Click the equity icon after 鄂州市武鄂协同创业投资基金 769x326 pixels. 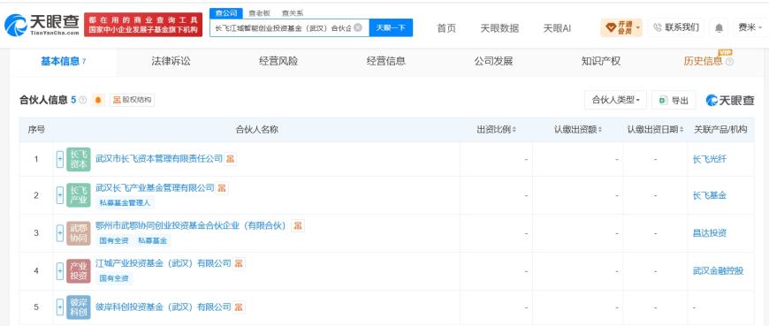tap(297, 226)
